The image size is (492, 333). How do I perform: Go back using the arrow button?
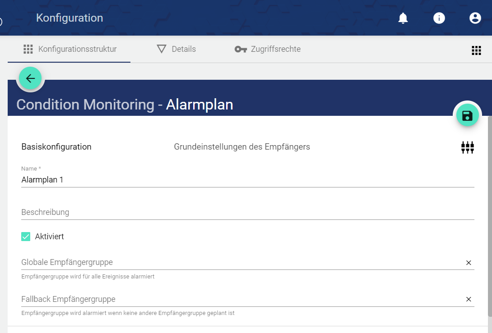30,78
